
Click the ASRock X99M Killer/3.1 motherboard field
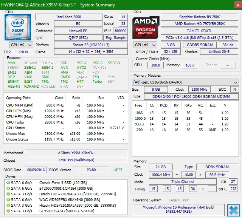point(76,153)
